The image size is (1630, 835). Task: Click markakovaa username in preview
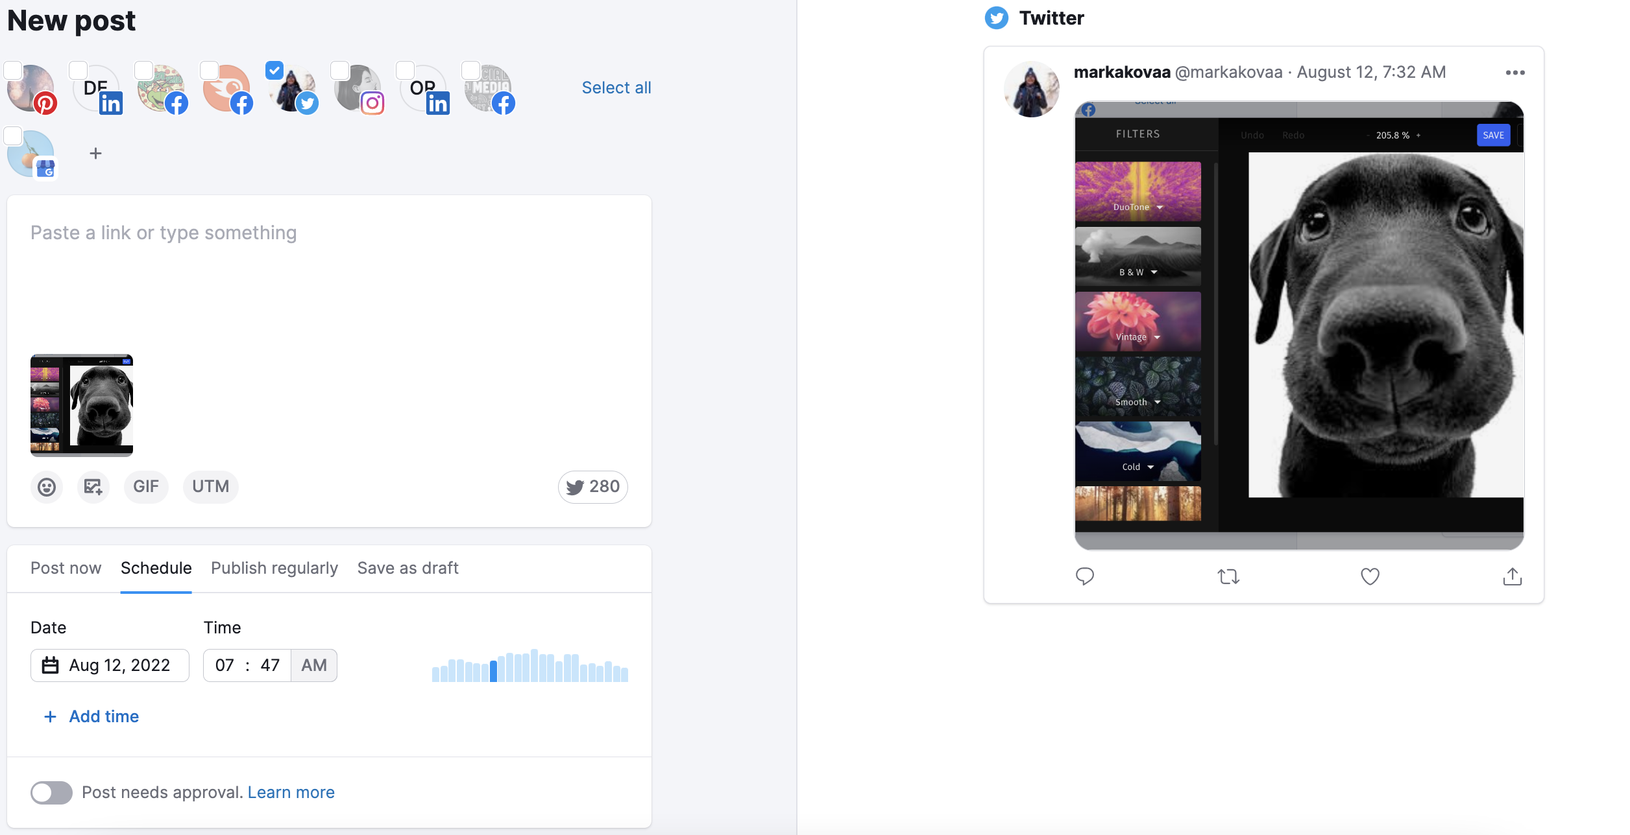pyautogui.click(x=1122, y=72)
